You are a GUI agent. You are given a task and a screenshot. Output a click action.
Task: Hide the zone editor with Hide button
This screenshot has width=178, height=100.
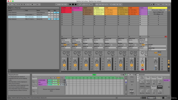click(62, 78)
